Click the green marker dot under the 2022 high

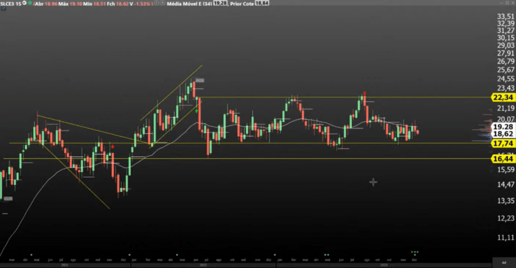click(197, 111)
